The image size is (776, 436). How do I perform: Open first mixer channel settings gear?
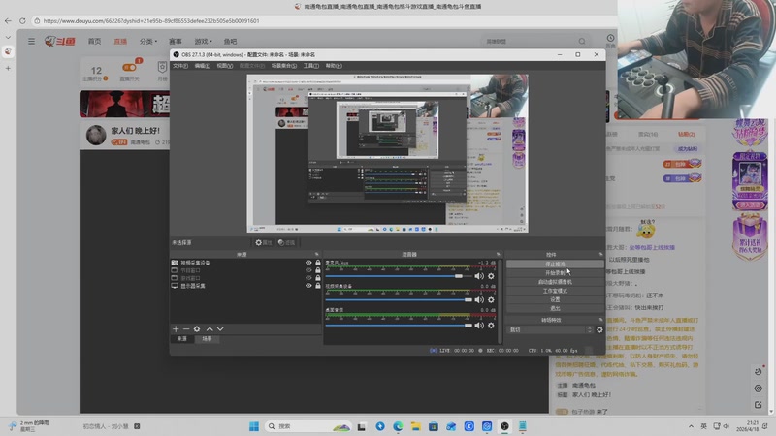point(491,276)
